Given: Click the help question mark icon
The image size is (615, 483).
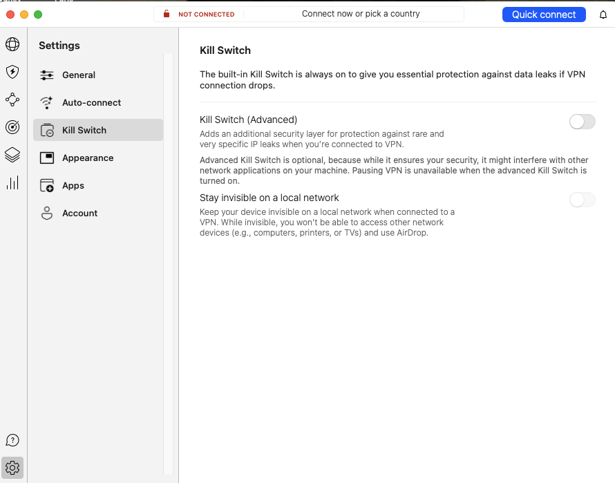Looking at the screenshot, I should tap(12, 440).
